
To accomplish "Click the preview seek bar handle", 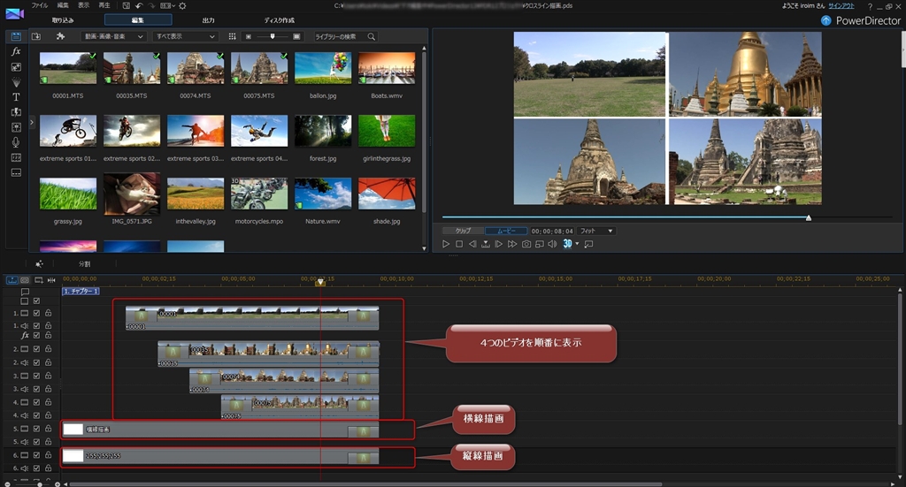I will (809, 217).
